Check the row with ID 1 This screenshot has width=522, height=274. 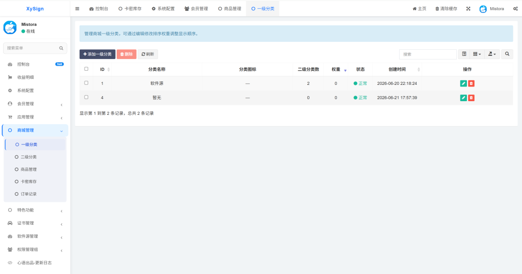click(x=86, y=83)
